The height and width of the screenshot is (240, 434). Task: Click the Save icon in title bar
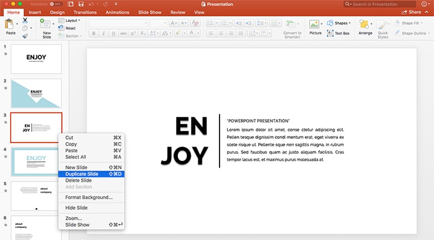[80, 4]
